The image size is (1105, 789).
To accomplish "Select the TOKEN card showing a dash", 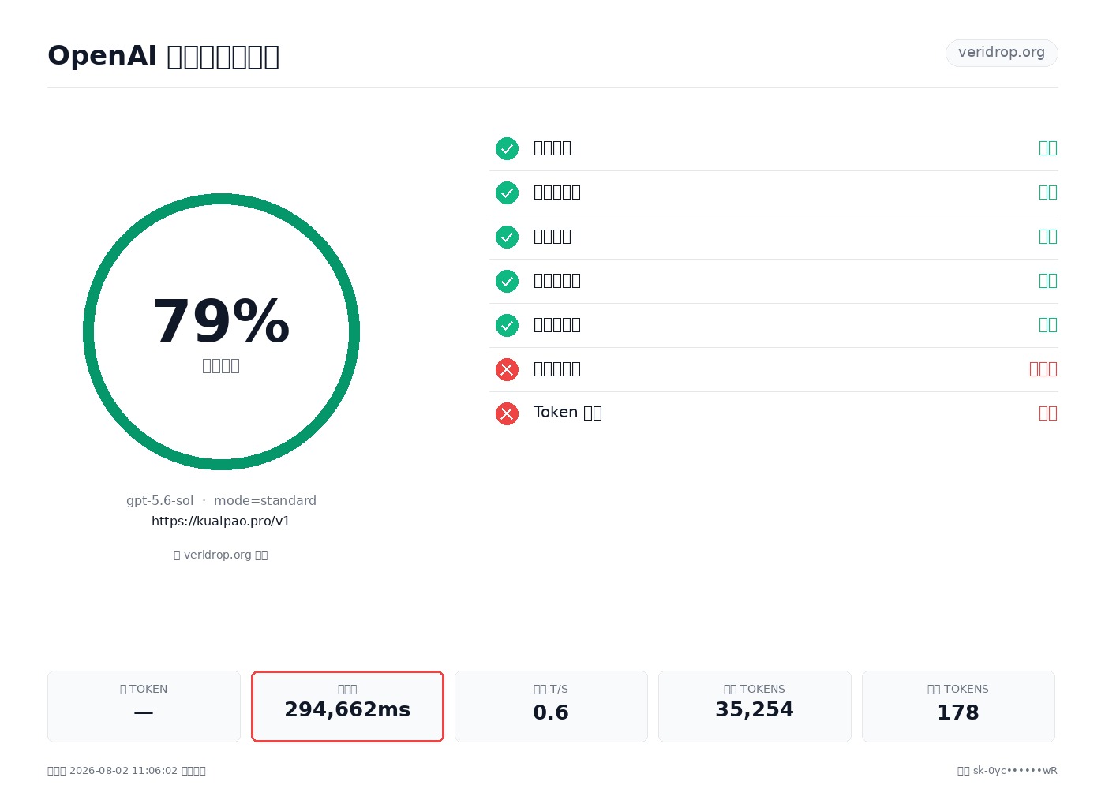I will 144,706.
